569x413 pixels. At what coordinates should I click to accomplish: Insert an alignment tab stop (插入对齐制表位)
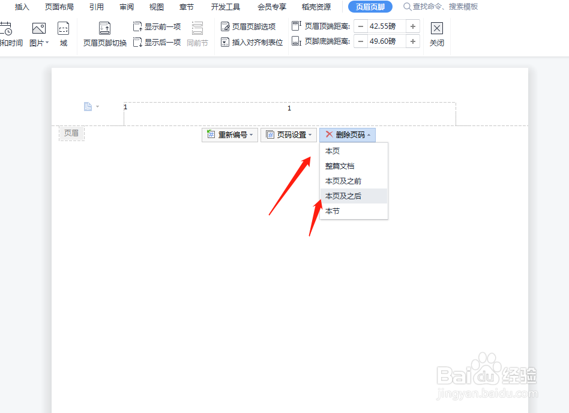click(x=252, y=41)
